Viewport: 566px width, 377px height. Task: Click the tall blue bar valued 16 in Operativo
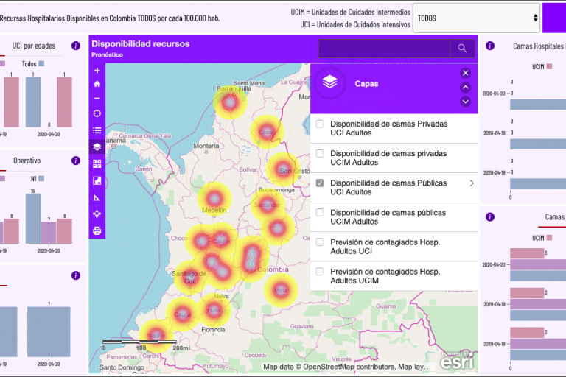(33, 219)
